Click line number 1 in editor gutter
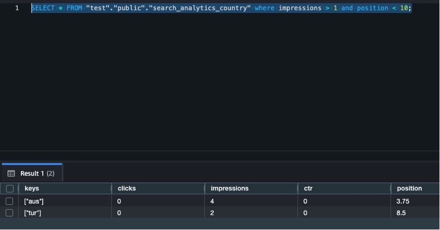Image resolution: width=440 pixels, height=230 pixels. point(17,8)
